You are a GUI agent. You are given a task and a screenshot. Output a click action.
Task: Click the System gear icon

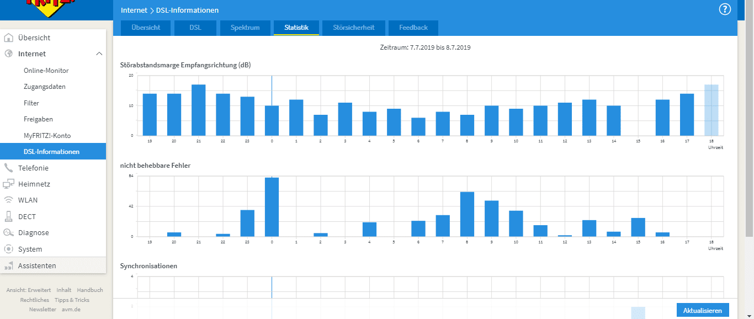pos(8,249)
